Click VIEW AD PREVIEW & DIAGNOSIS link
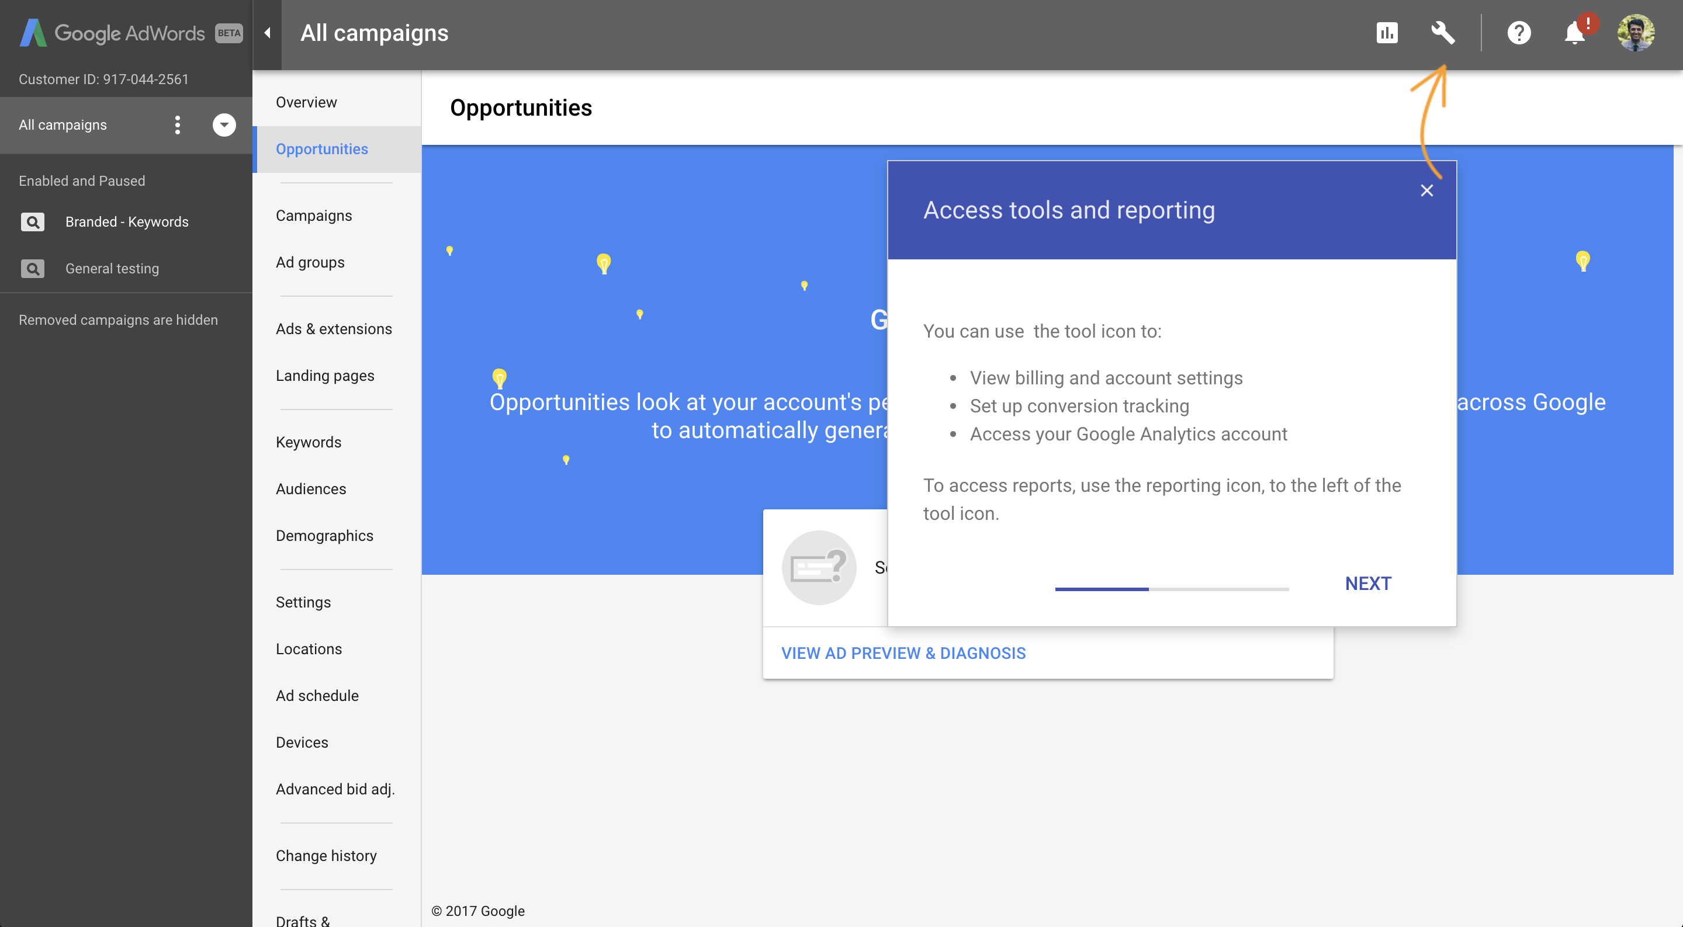1683x927 pixels. click(x=903, y=653)
